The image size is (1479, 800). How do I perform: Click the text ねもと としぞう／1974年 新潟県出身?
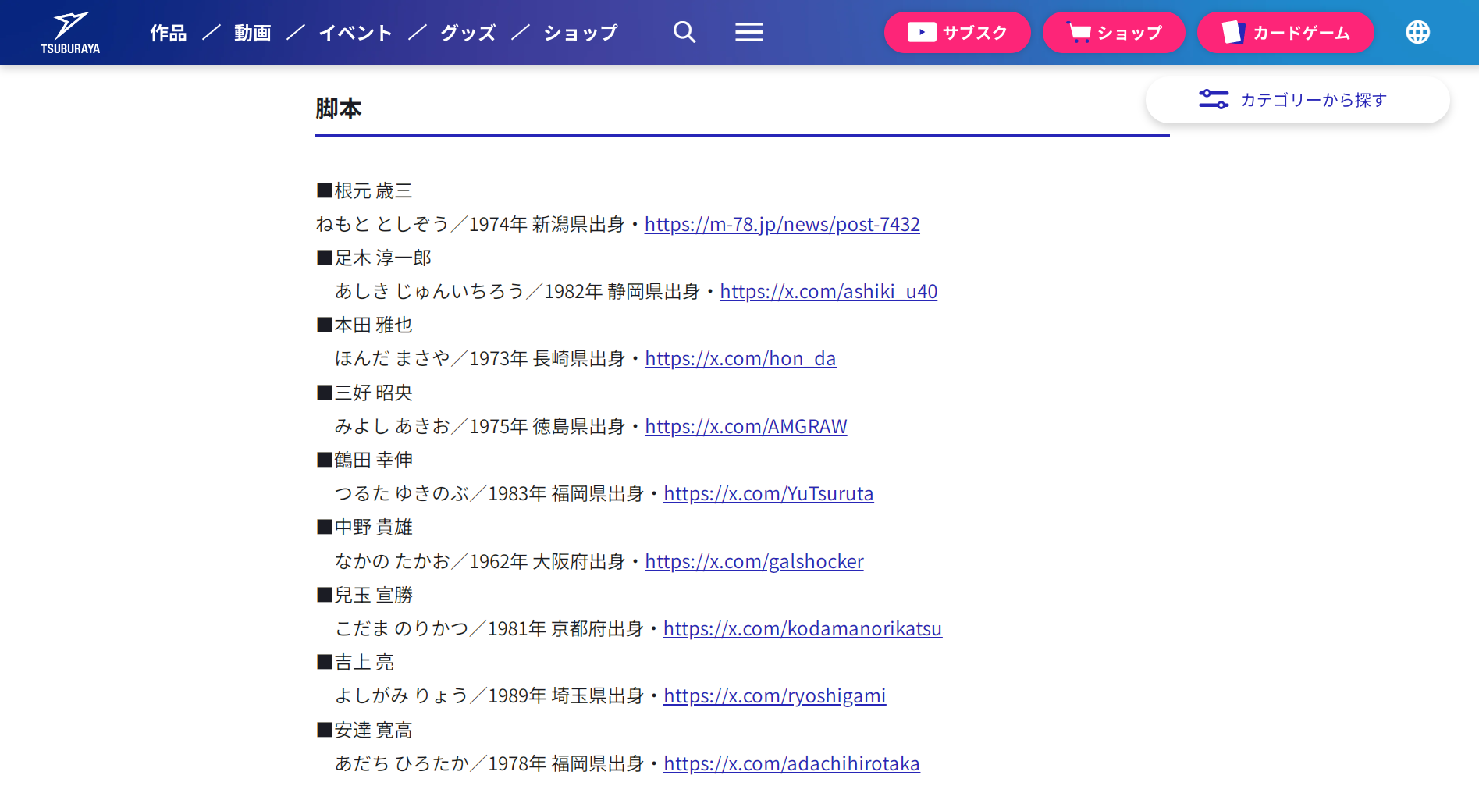[x=471, y=225]
